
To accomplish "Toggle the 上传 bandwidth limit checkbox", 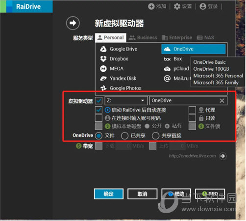I will coord(152,146).
